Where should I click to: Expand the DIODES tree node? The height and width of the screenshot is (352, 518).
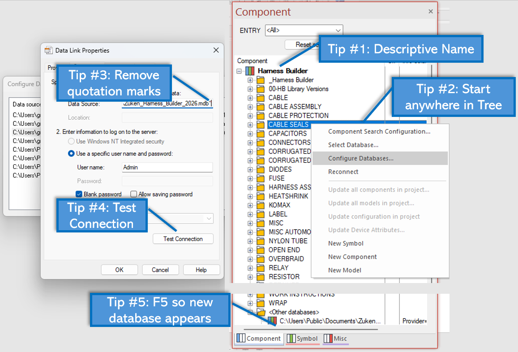pos(250,169)
